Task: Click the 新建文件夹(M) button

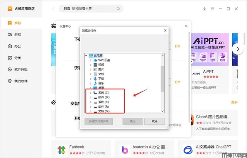Action: (99, 121)
